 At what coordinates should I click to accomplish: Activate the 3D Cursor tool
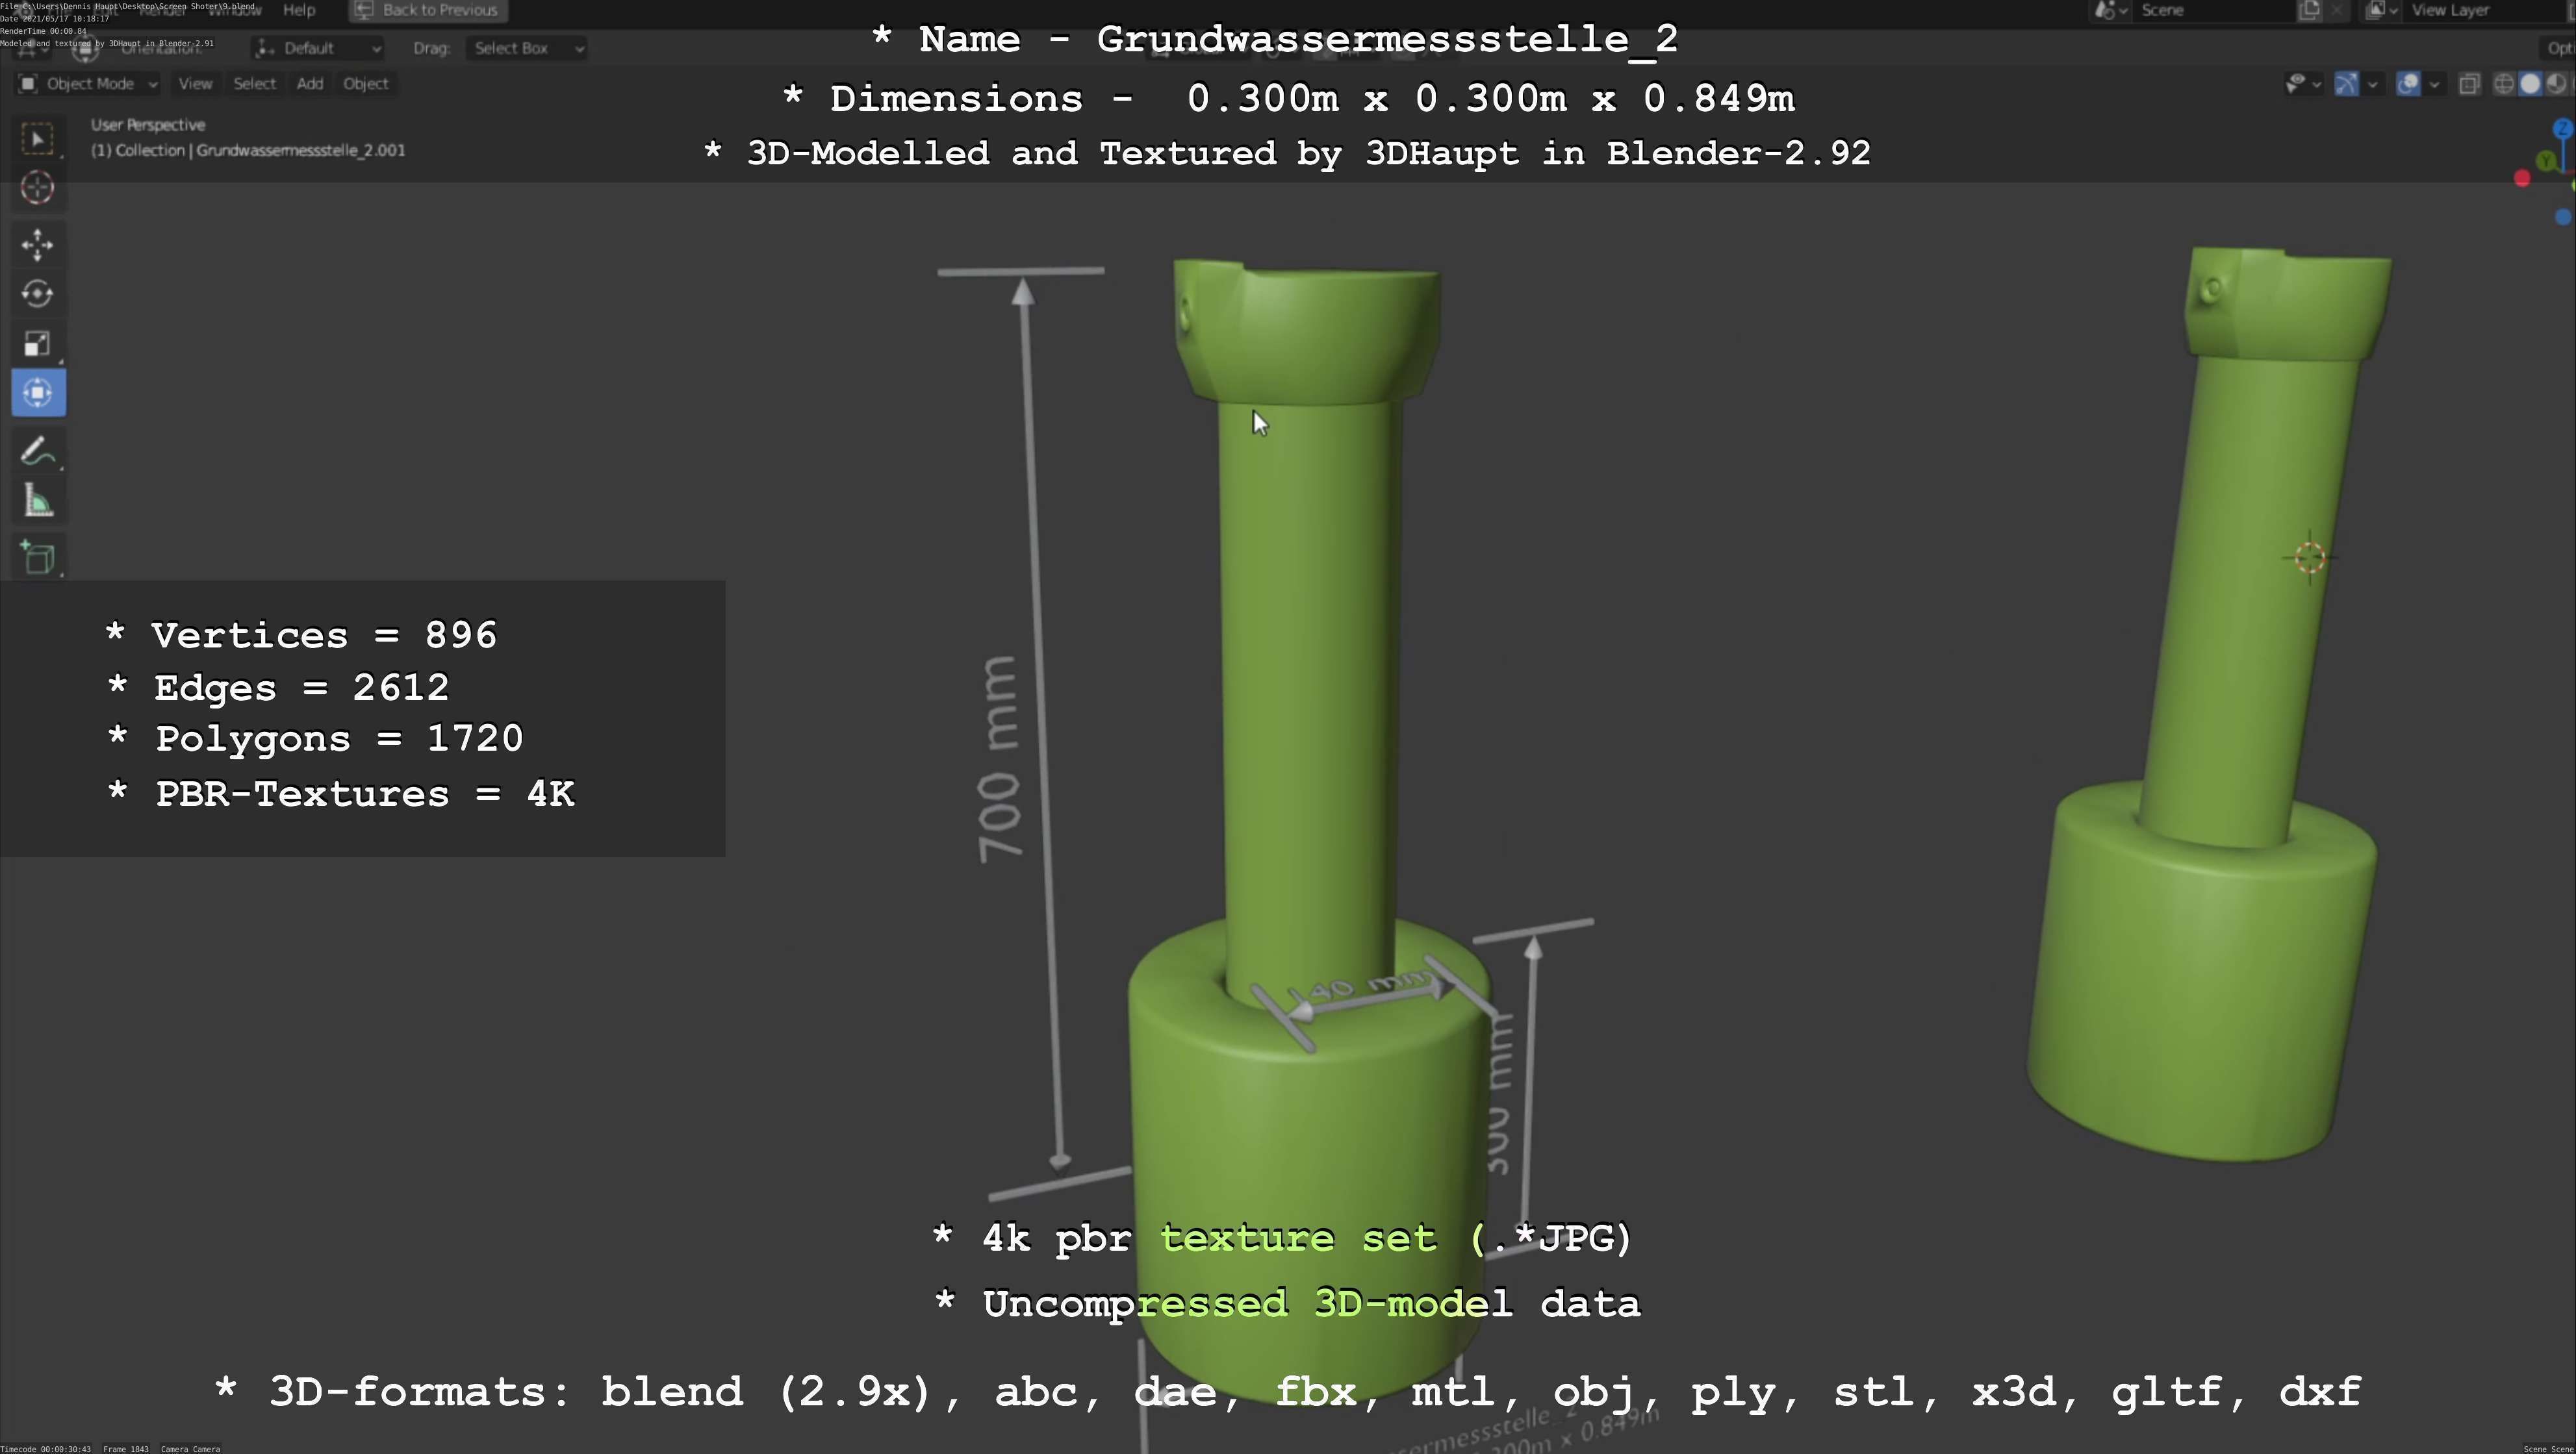pos(38,188)
